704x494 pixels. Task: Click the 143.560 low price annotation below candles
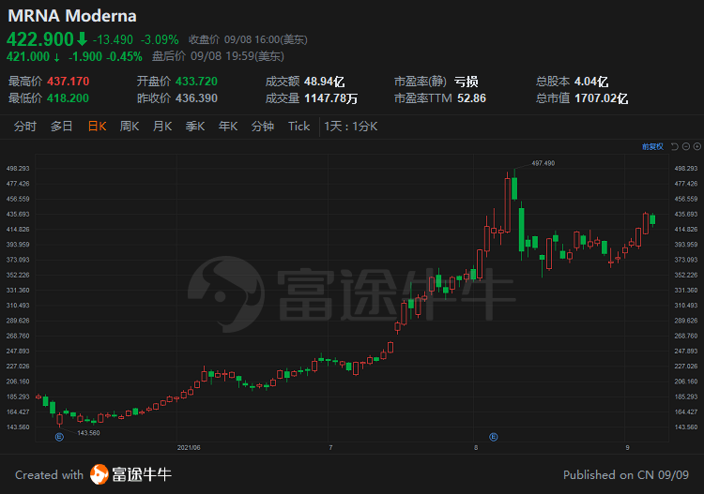tap(88, 433)
